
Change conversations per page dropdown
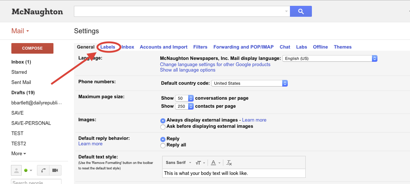pos(184,98)
